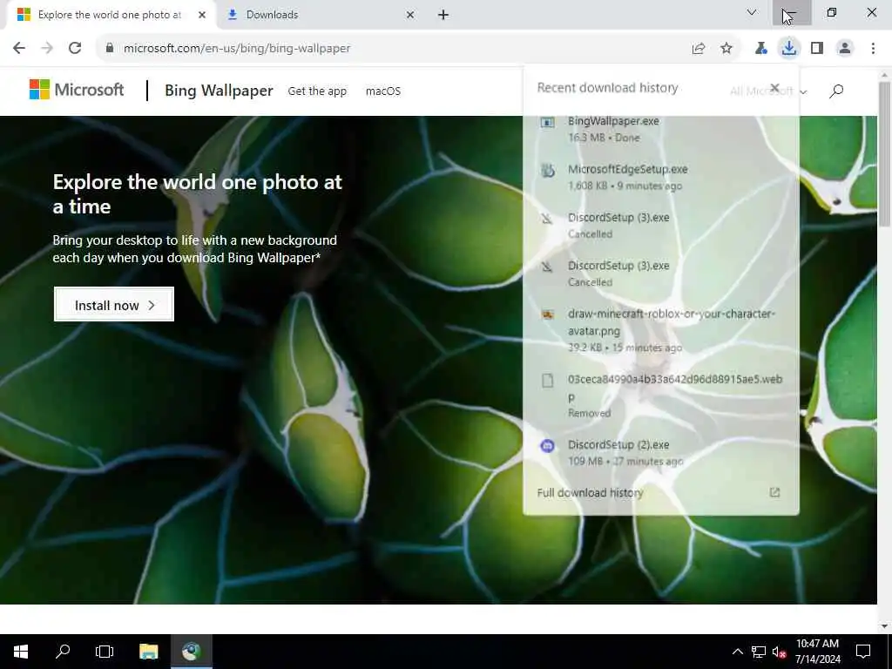Toggle the downloads toolbar icon
This screenshot has height=669, width=892.
coord(789,49)
